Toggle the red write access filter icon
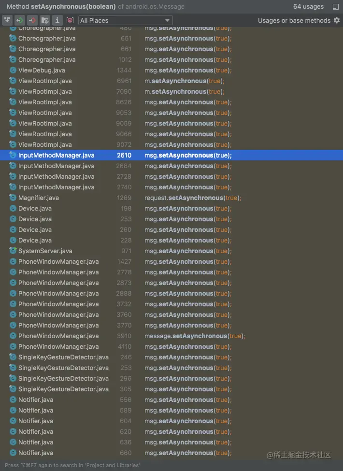This screenshot has width=343, height=471. coord(32,20)
